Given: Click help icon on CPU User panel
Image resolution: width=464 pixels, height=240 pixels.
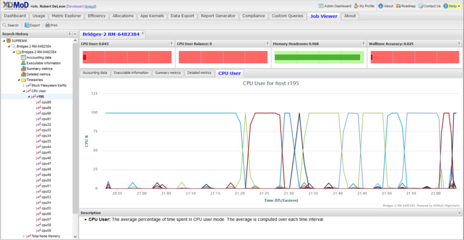Looking at the screenshot, I should (171, 44).
